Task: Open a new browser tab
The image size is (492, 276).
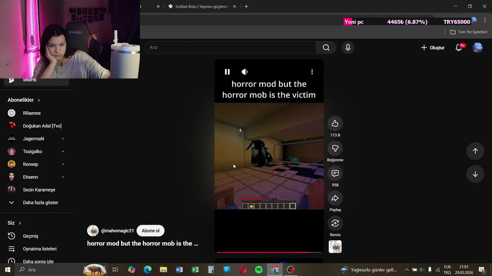Action: (x=246, y=7)
